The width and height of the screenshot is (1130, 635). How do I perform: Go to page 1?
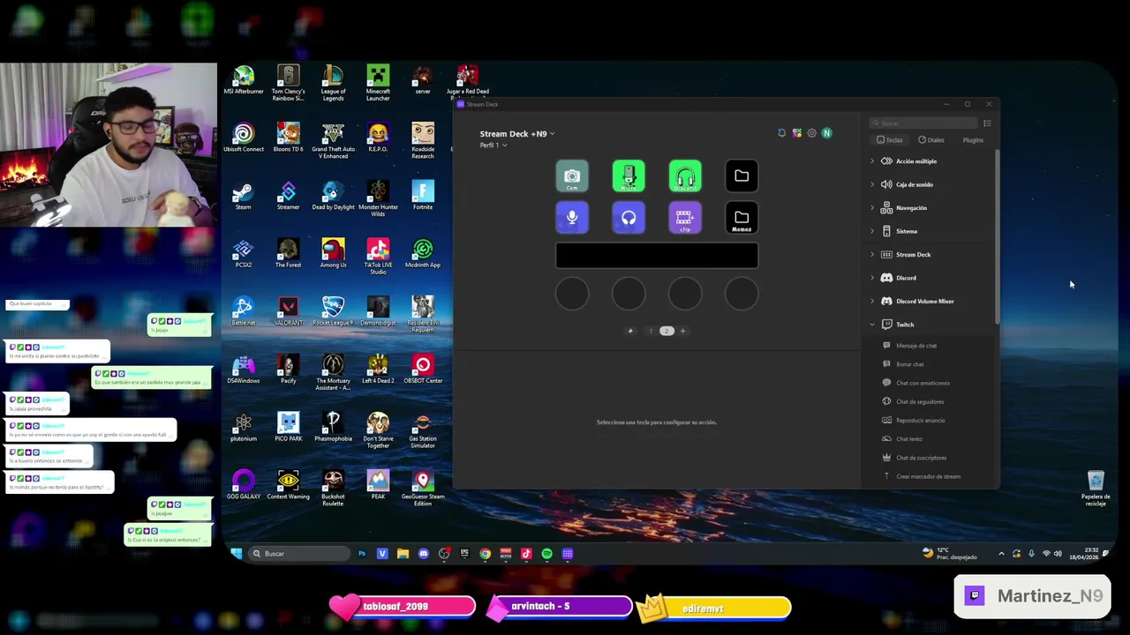pos(652,331)
